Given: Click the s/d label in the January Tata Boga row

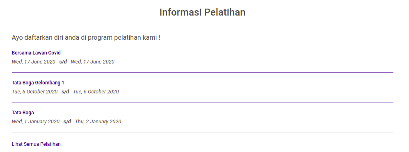Looking at the screenshot, I should [x=67, y=122].
